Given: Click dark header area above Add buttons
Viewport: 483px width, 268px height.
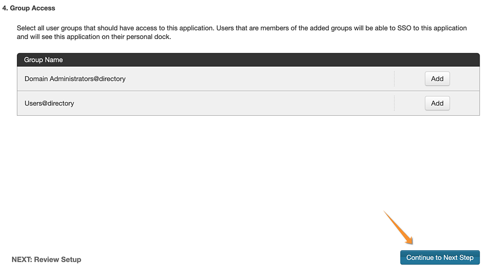Looking at the screenshot, I should [x=437, y=60].
